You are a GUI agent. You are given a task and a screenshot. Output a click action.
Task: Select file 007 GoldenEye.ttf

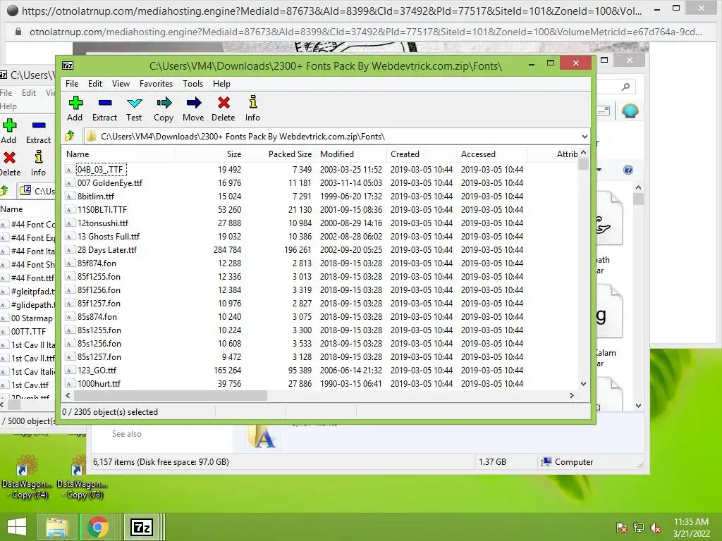[109, 182]
